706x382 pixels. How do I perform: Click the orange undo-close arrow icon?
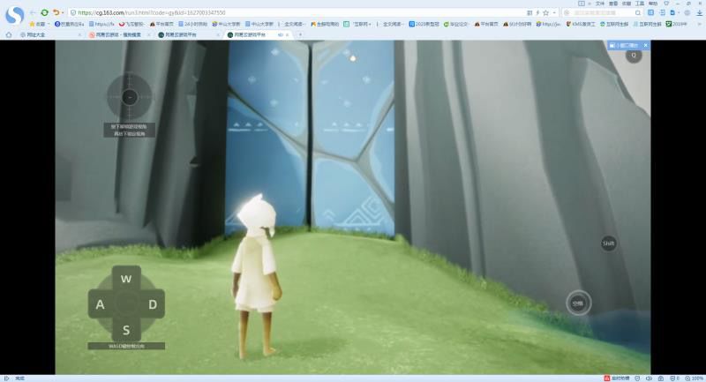pos(56,12)
